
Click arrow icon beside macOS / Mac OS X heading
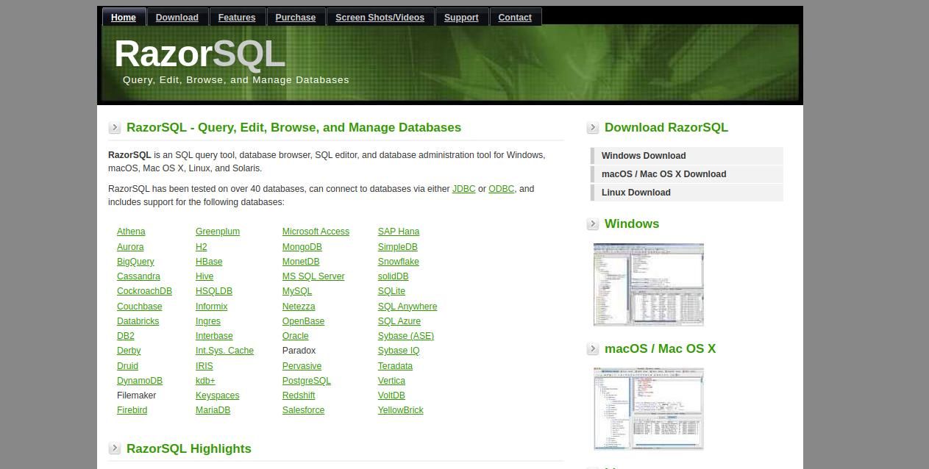click(593, 349)
